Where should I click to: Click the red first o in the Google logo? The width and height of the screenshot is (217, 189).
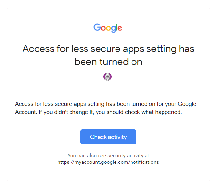103,28
